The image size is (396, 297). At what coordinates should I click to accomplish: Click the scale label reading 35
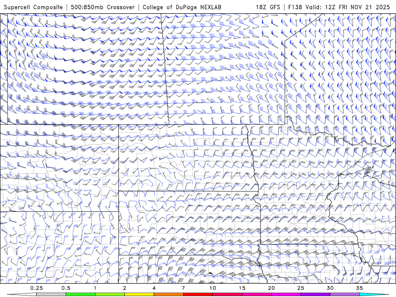point(359,288)
